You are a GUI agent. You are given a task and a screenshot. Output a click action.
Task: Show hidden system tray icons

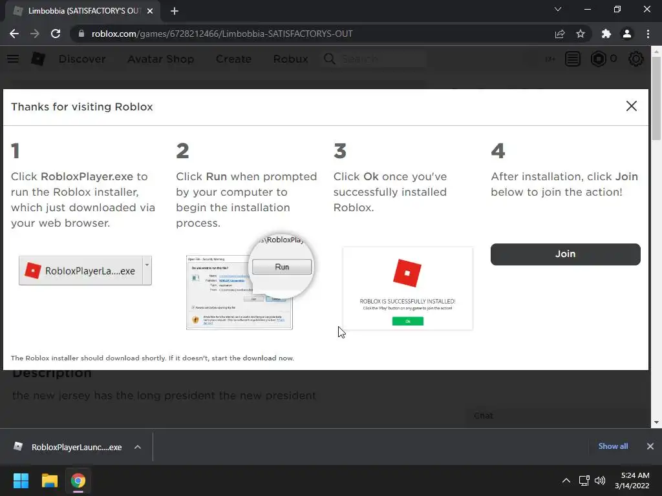[x=566, y=480]
